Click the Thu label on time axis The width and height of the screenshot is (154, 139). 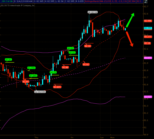[36, 137]
